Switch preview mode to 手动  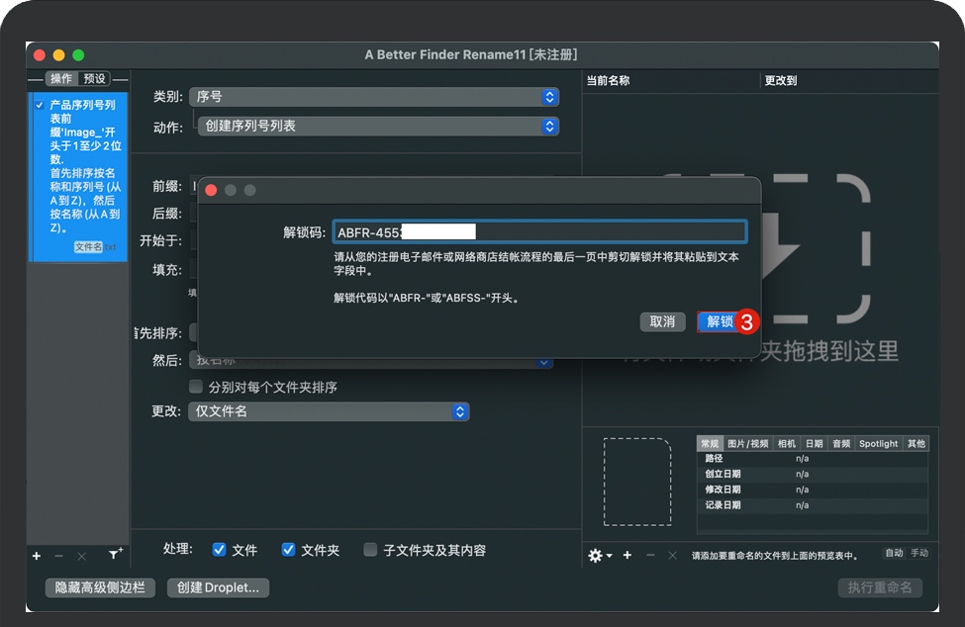point(918,553)
